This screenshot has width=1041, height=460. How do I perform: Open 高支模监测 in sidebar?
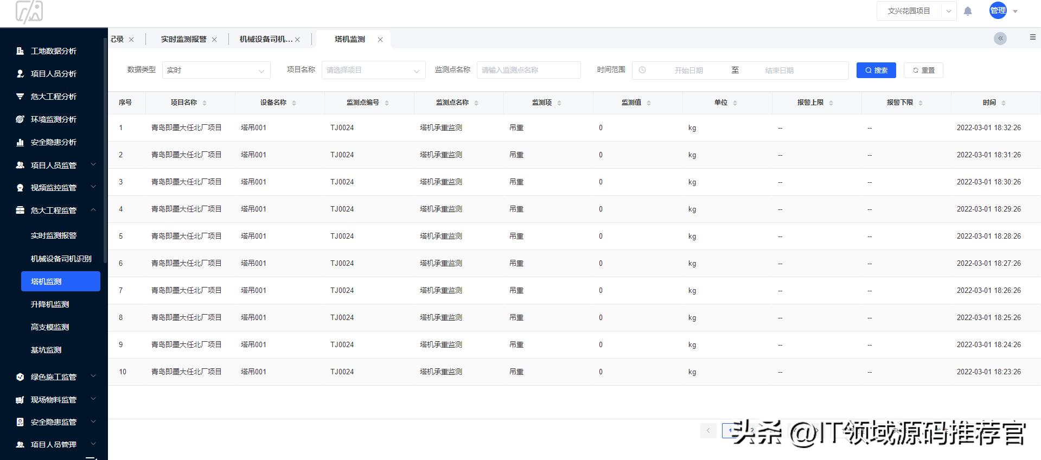(50, 327)
